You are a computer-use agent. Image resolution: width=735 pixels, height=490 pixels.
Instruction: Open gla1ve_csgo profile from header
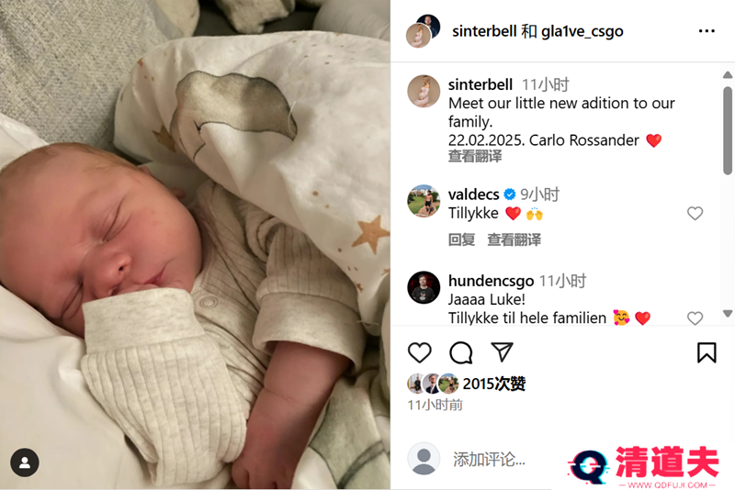tap(582, 31)
